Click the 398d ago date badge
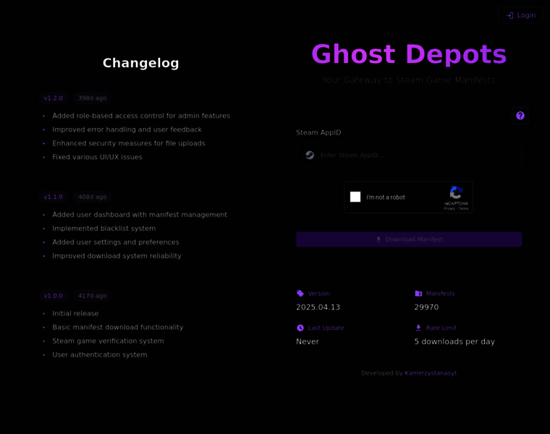550x434 pixels. coord(92,98)
